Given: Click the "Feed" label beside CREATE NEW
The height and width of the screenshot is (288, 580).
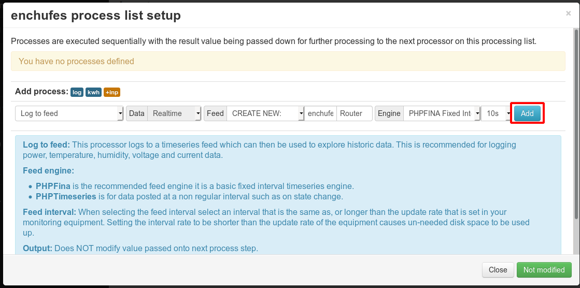Looking at the screenshot, I should (x=215, y=113).
